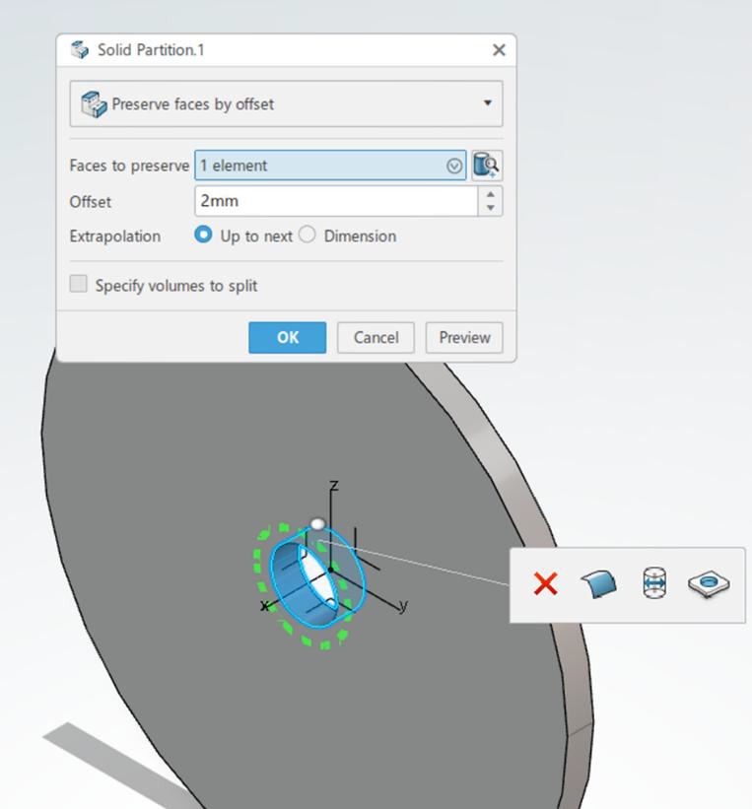
Task: Click white sphere handle above the hole
Action: pyautogui.click(x=317, y=524)
